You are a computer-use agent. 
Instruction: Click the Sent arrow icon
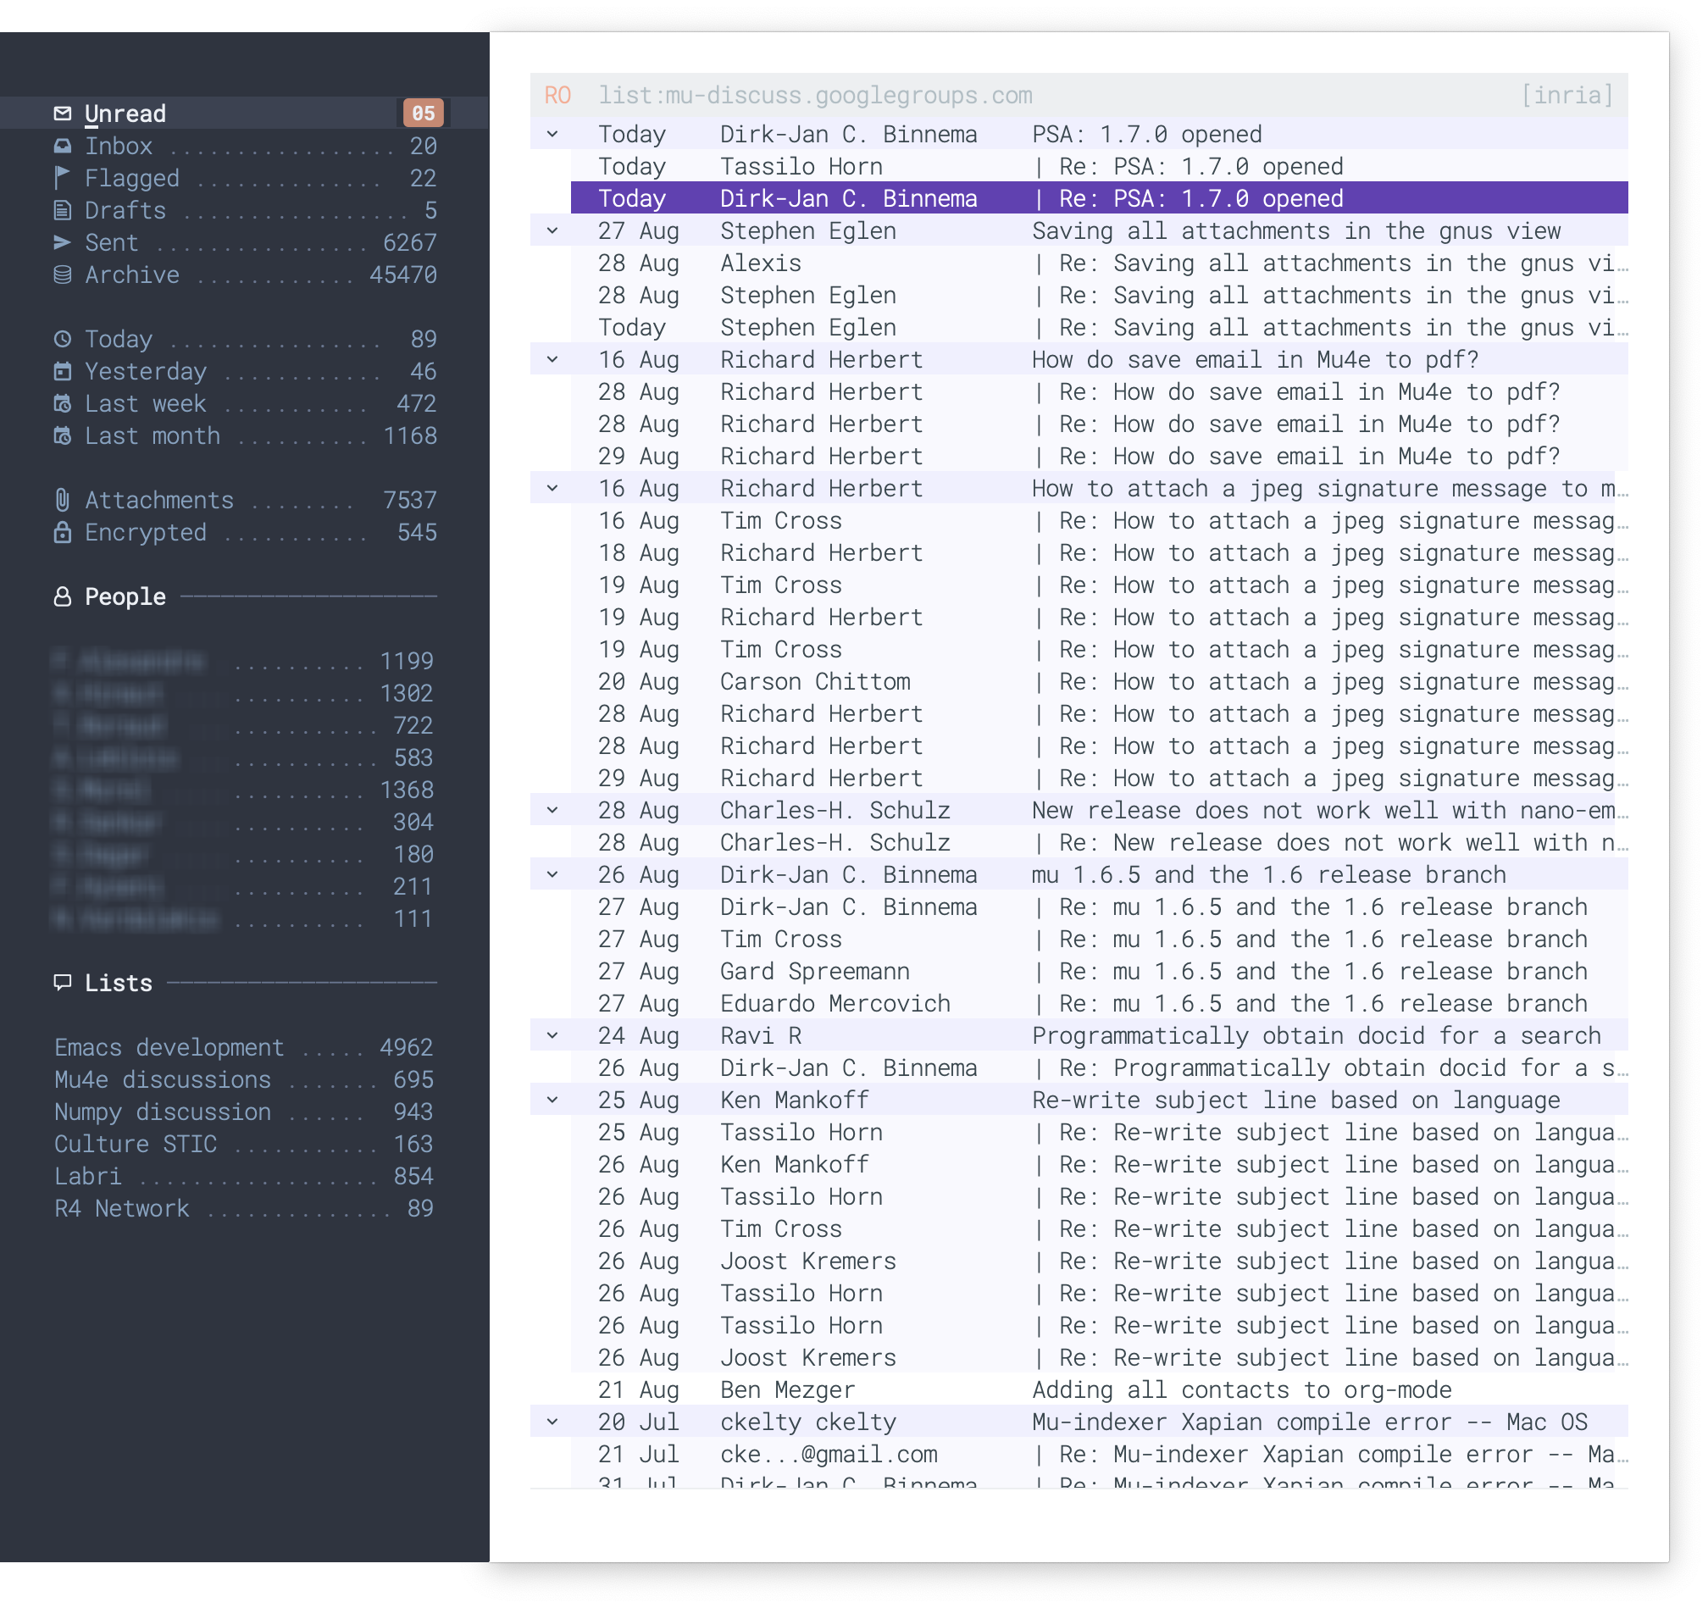[x=62, y=242]
